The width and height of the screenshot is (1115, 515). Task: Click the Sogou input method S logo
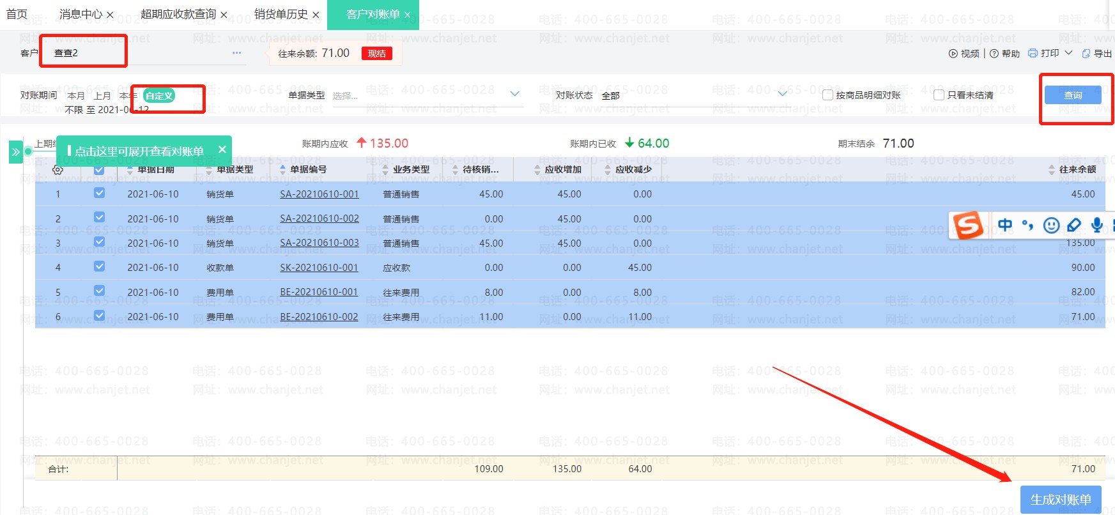(x=968, y=226)
